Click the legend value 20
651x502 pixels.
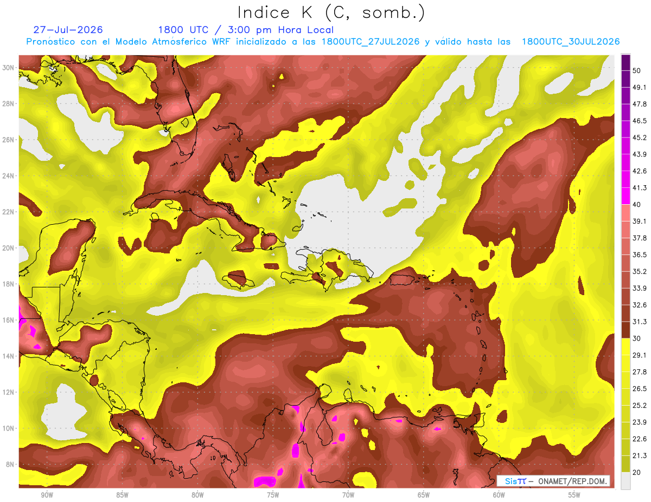pyautogui.click(x=637, y=472)
